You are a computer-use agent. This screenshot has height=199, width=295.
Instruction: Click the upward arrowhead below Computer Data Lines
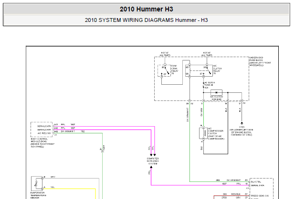tap(151, 167)
